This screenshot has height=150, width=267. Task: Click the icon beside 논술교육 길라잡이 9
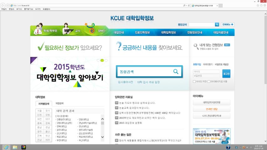click(x=117, y=107)
